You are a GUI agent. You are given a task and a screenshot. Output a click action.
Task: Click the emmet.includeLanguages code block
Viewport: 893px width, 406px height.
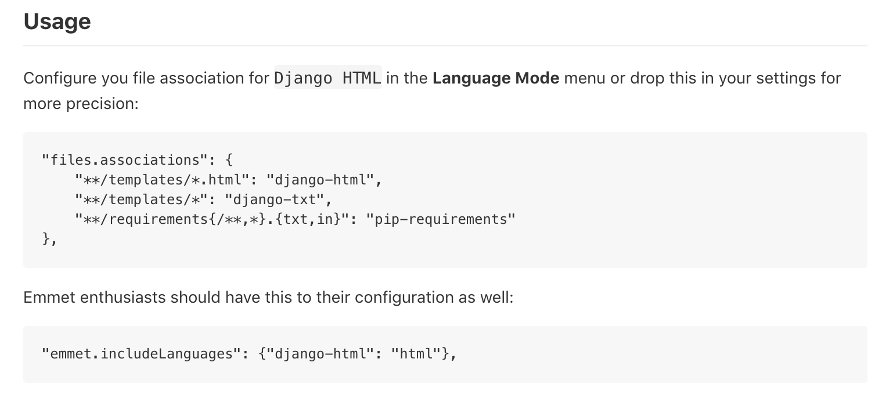tap(249, 354)
